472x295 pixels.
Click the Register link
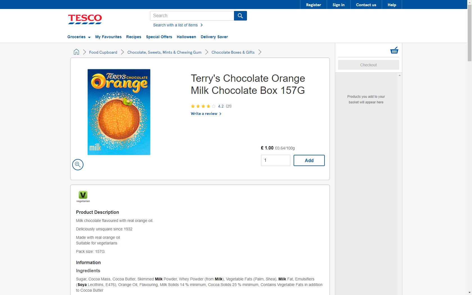(x=313, y=5)
